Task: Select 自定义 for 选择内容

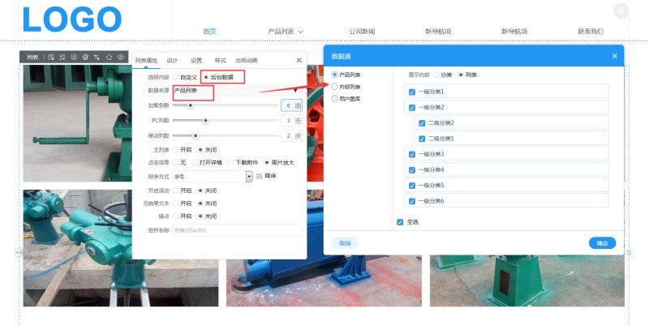Action: [x=176, y=76]
